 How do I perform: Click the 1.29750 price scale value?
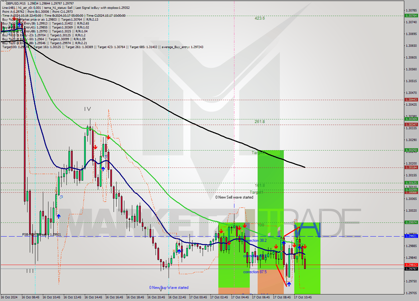tap(411, 281)
